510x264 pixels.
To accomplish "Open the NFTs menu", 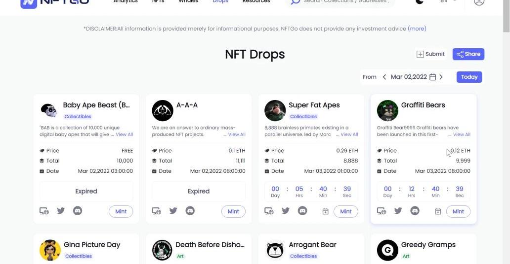I will (158, 1).
